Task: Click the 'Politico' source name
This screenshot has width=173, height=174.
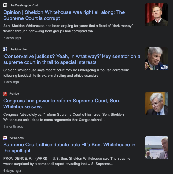Action: (x=14, y=94)
